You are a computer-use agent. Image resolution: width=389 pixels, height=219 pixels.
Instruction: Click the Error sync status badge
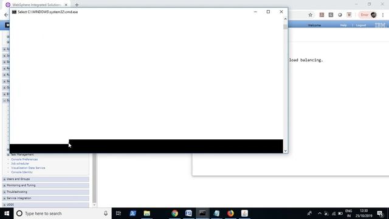365,15
